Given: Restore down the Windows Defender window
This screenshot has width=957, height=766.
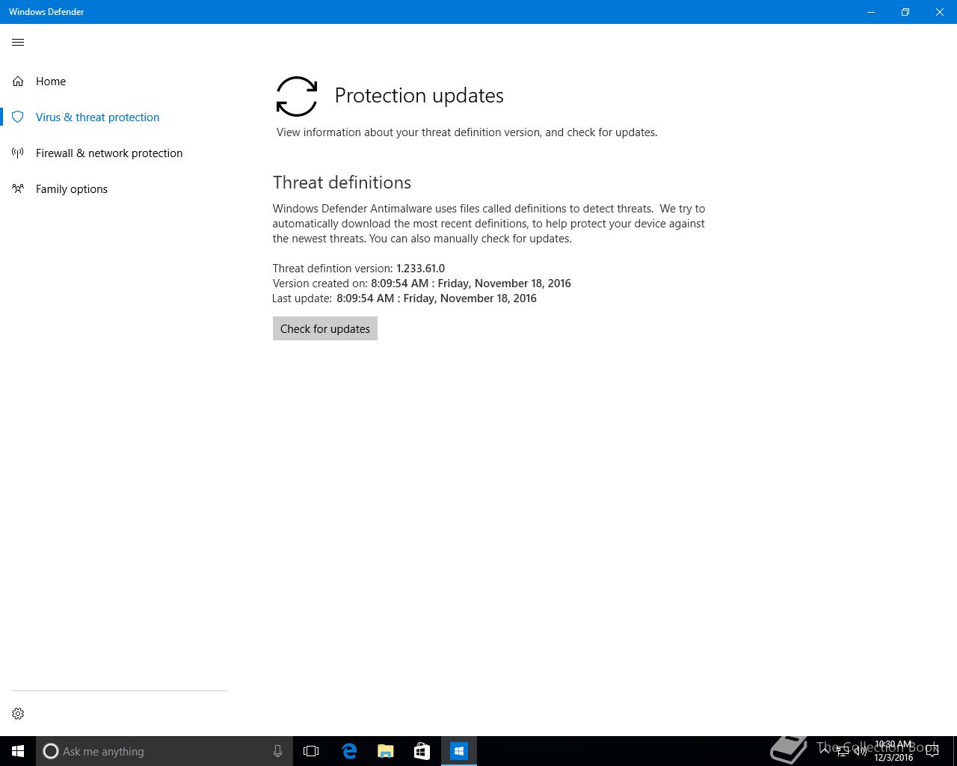Looking at the screenshot, I should [x=905, y=12].
